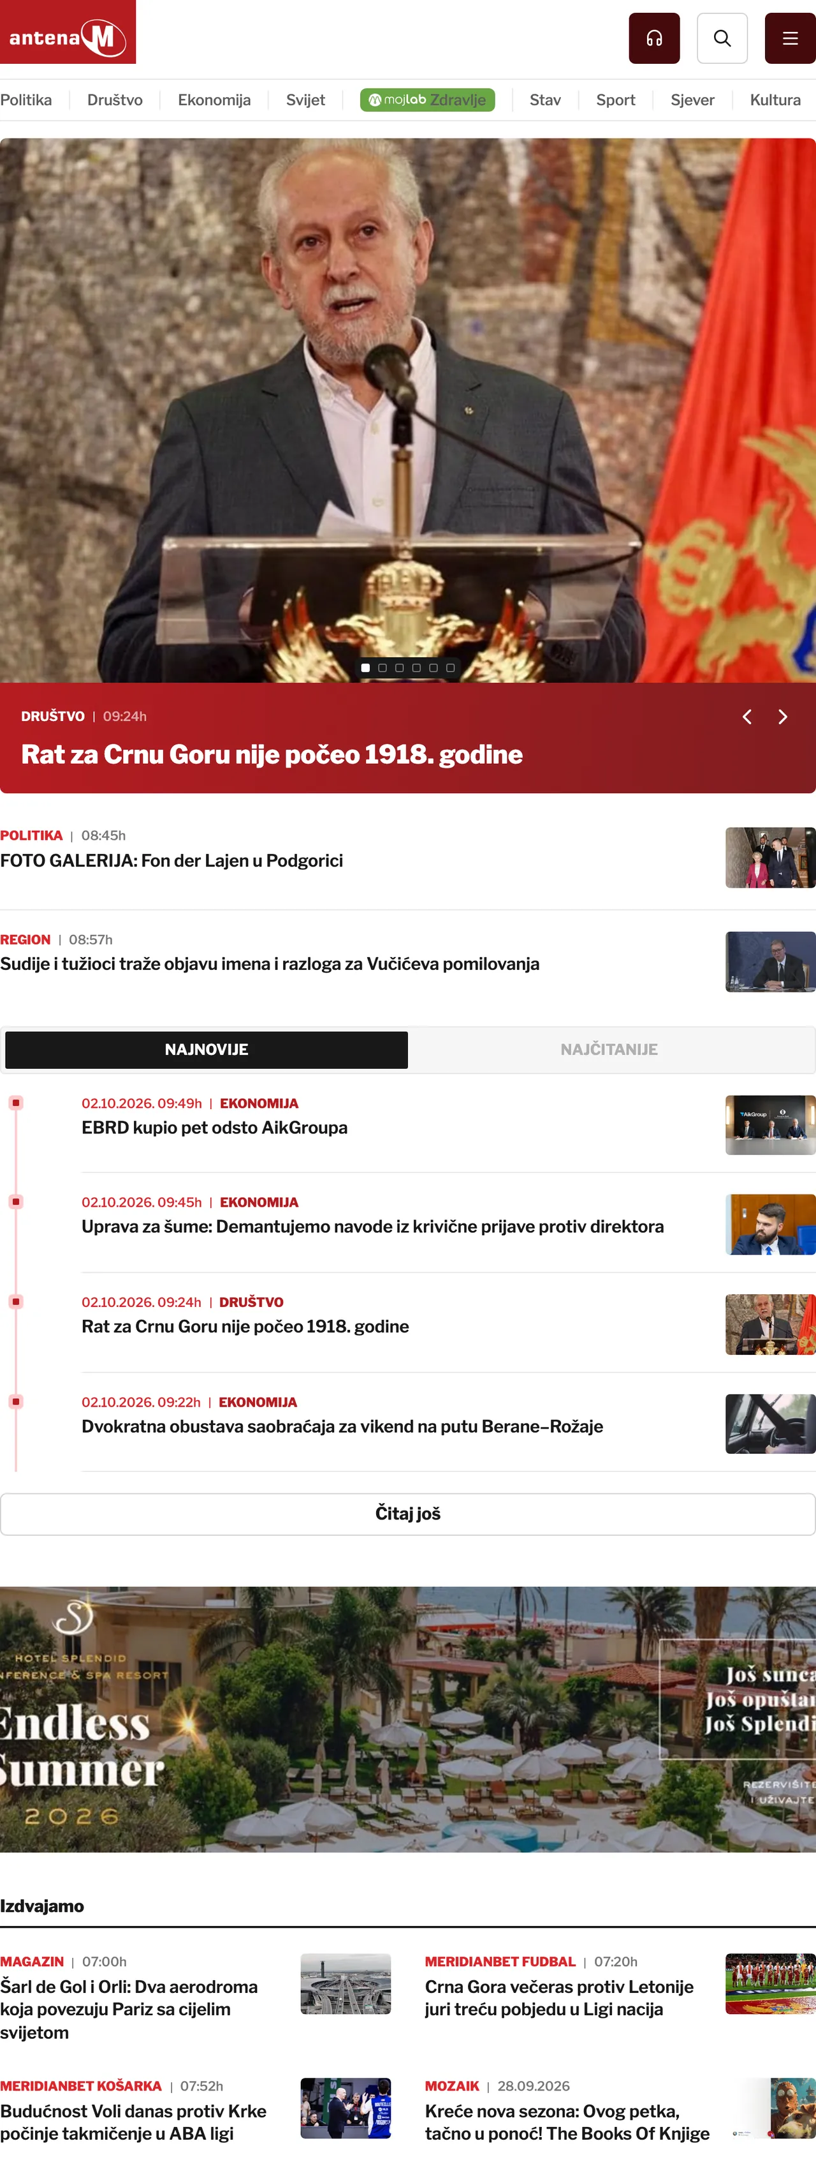Open the Kultura section
The width and height of the screenshot is (816, 2178).
pyautogui.click(x=775, y=100)
